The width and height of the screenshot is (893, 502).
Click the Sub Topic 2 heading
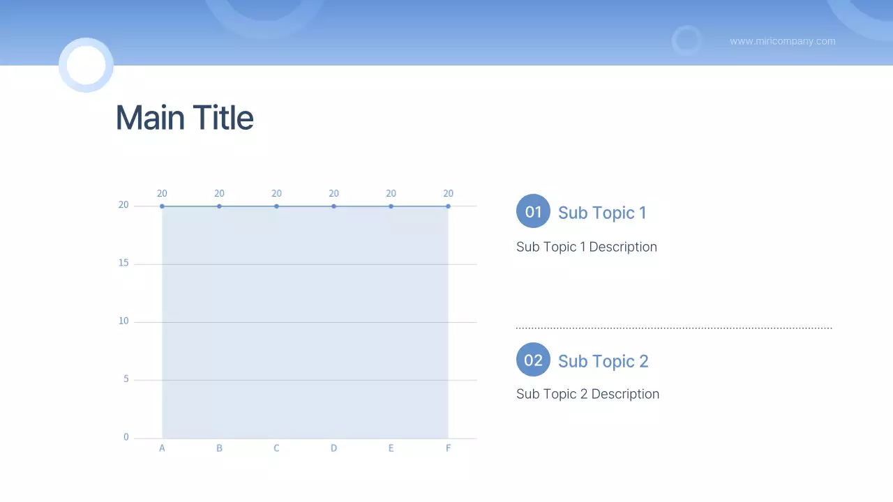coord(603,361)
